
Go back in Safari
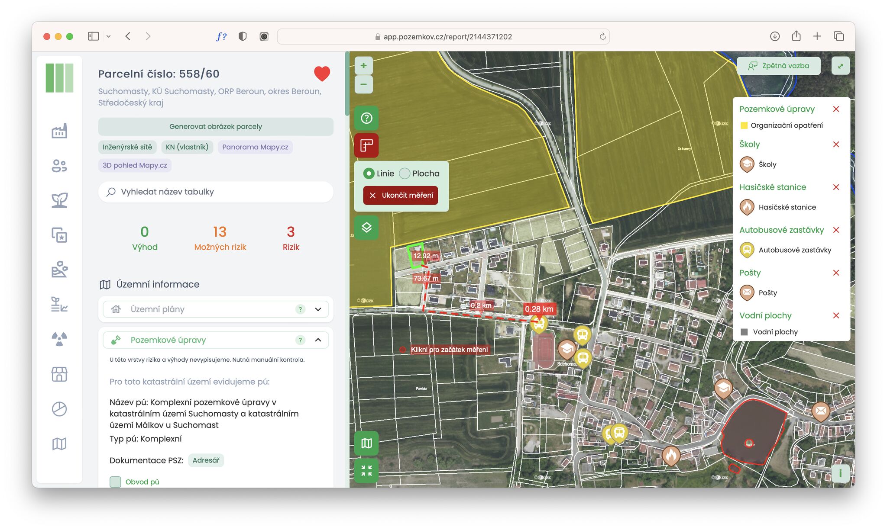click(x=128, y=36)
